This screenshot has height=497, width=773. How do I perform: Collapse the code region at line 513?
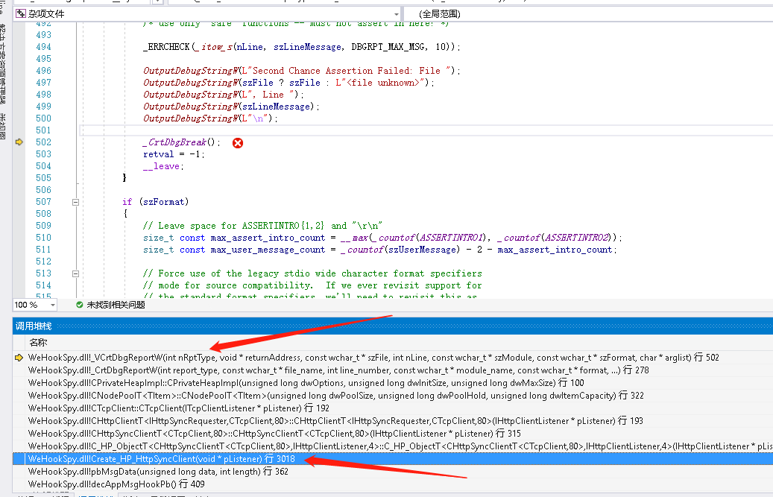pos(77,273)
